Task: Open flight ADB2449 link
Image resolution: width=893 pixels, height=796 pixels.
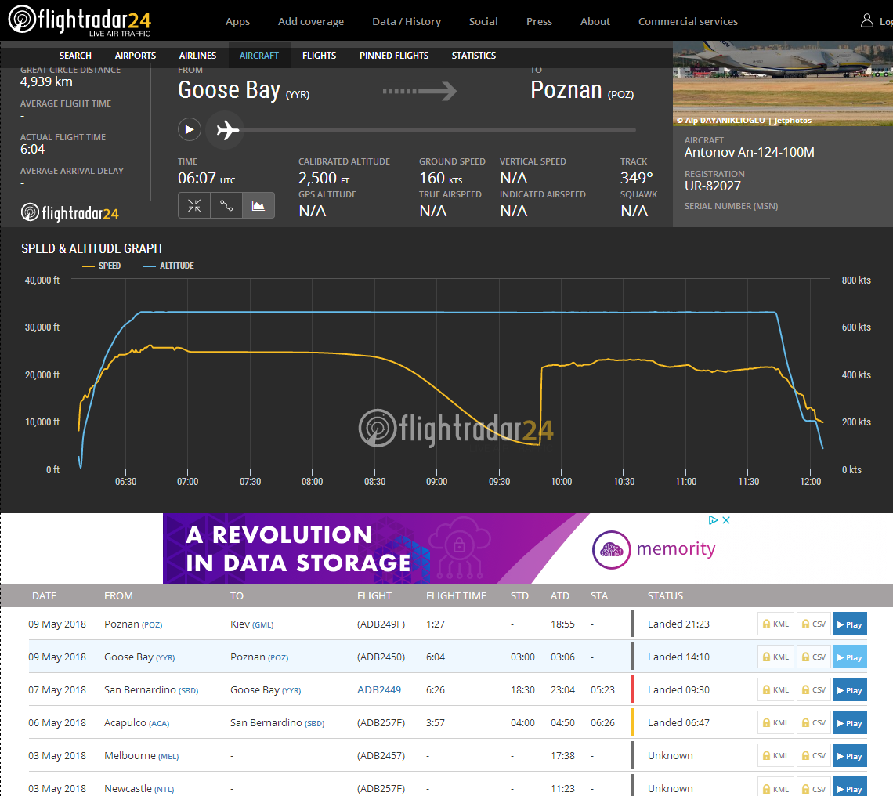Action: point(378,690)
